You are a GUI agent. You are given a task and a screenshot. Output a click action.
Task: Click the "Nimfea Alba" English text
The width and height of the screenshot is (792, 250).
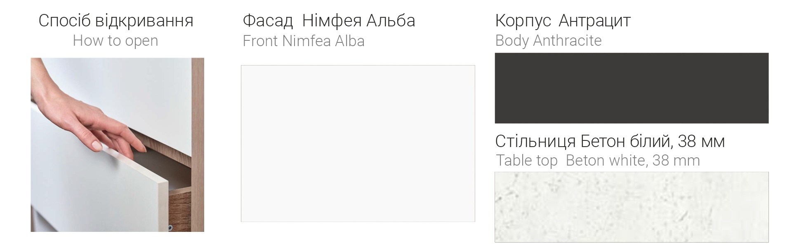pos(323,41)
